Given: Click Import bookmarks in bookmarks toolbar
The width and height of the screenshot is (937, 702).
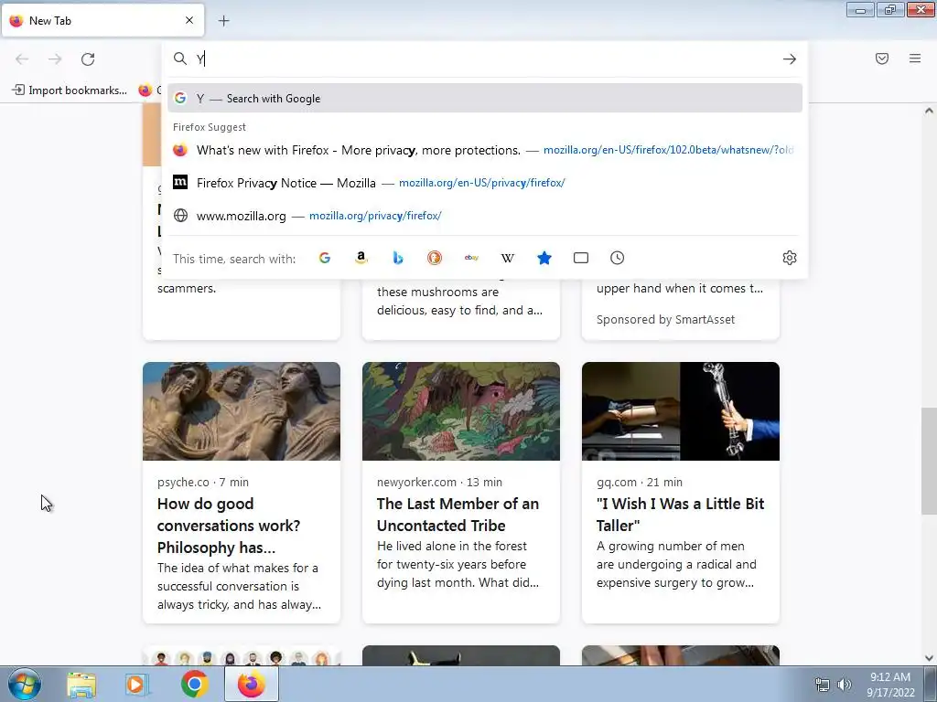Looking at the screenshot, I should tap(70, 90).
